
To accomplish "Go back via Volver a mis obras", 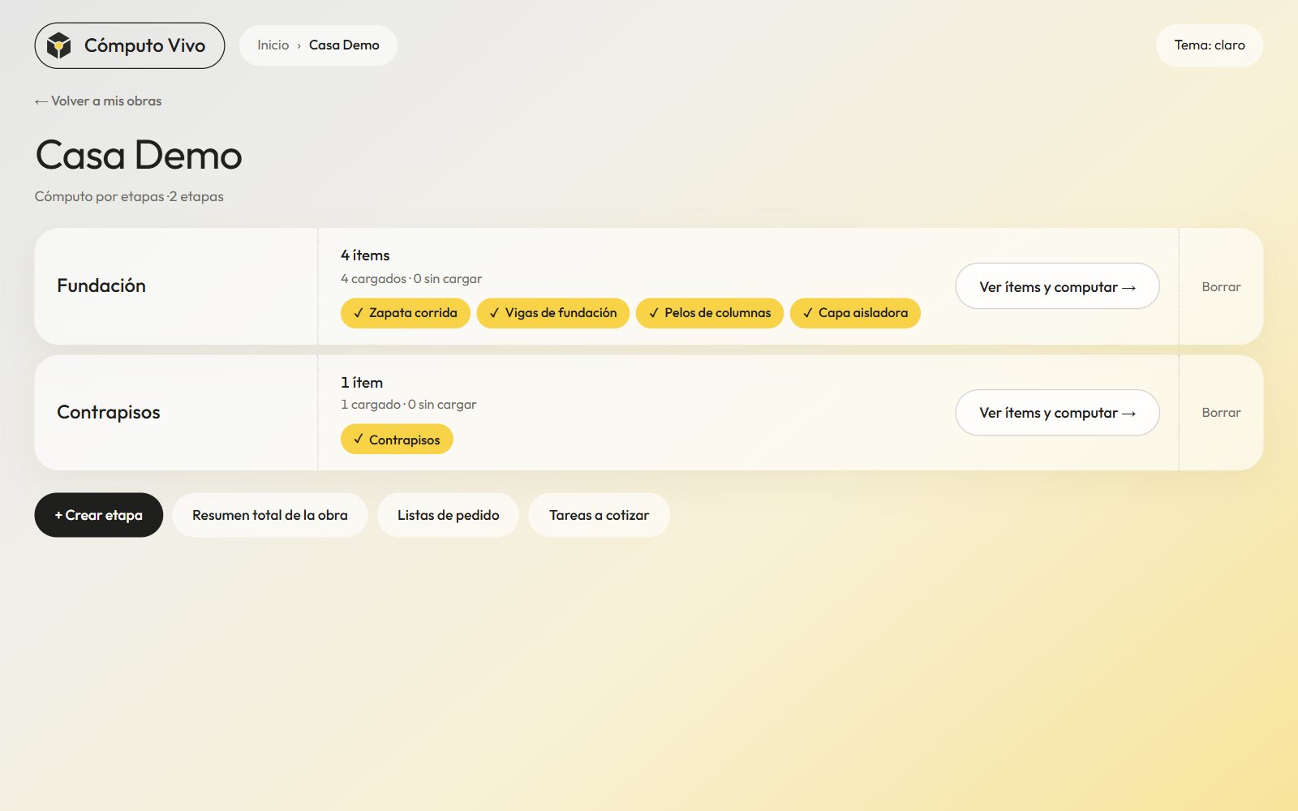I will tap(98, 101).
